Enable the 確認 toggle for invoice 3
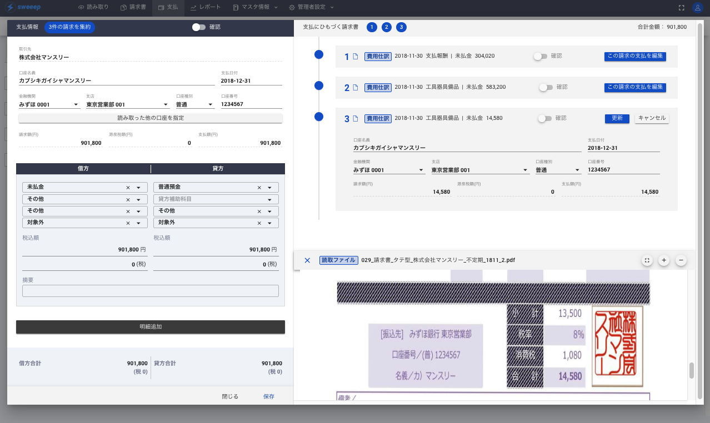This screenshot has height=423, width=710. click(546, 118)
